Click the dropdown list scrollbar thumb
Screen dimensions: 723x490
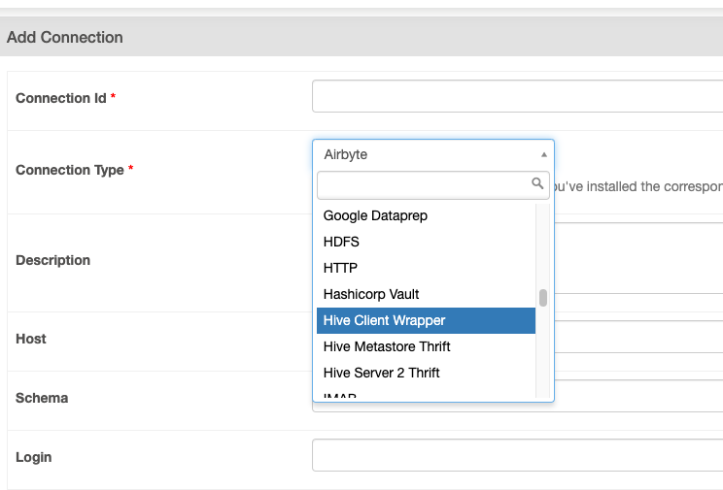click(543, 298)
